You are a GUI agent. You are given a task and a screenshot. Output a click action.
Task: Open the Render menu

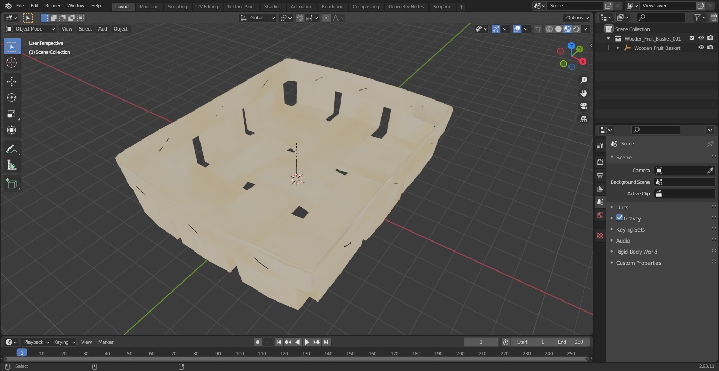tap(53, 6)
